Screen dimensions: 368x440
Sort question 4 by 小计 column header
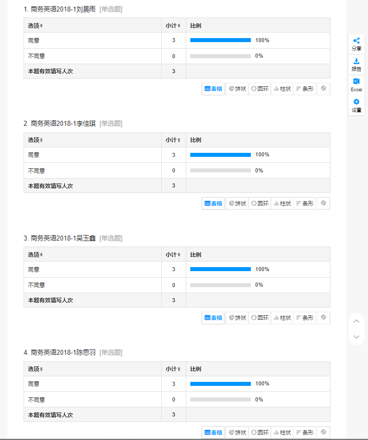click(x=173, y=369)
